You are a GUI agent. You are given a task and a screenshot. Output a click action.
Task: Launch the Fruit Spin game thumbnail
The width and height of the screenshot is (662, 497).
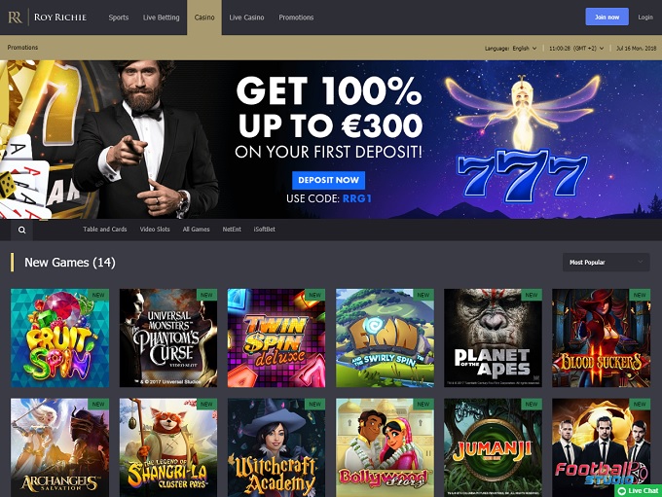[x=60, y=337]
